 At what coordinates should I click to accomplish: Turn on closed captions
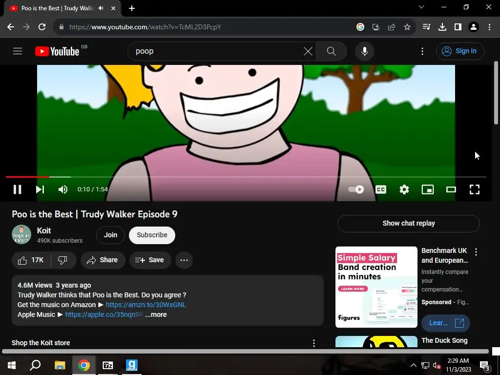381,189
